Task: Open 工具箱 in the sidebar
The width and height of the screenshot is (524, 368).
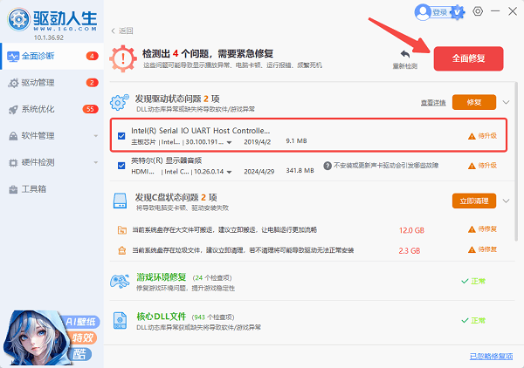Action: (52, 189)
